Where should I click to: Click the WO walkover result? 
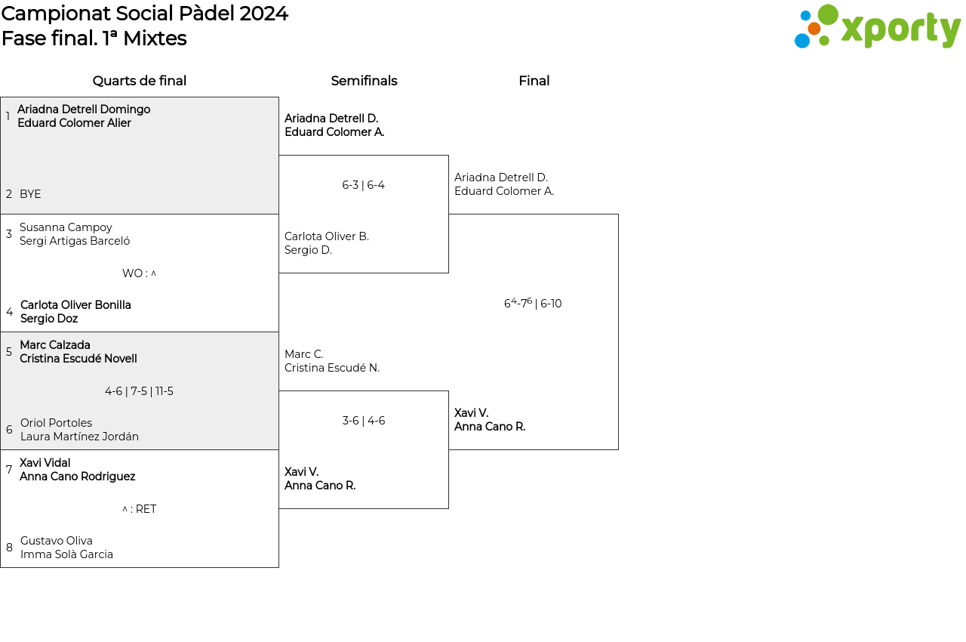point(139,273)
